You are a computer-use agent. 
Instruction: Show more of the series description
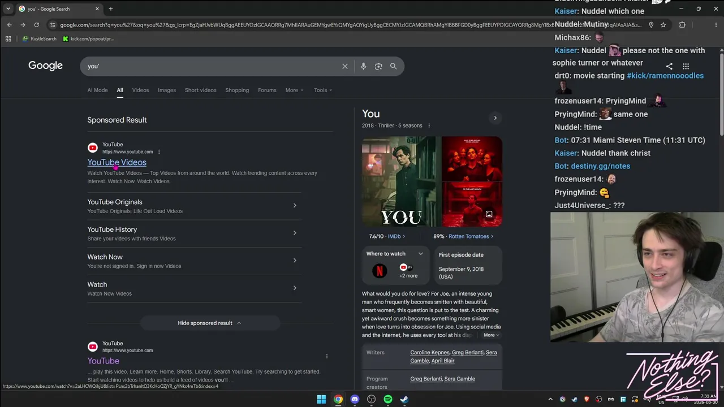tap(492, 335)
